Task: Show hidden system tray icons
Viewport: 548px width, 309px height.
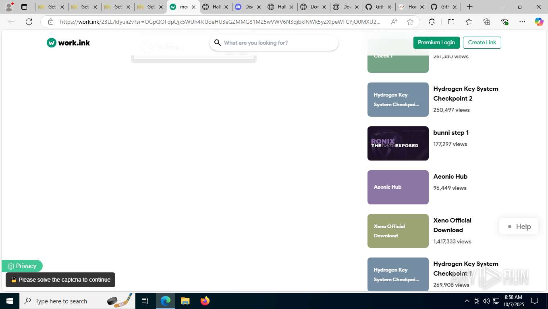Action: click(467, 301)
